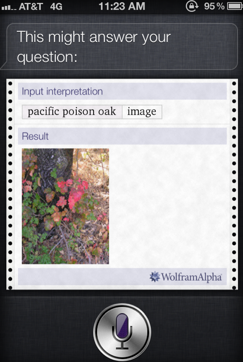Select the 'pacific poison oak' interpretation cell

tap(72, 112)
